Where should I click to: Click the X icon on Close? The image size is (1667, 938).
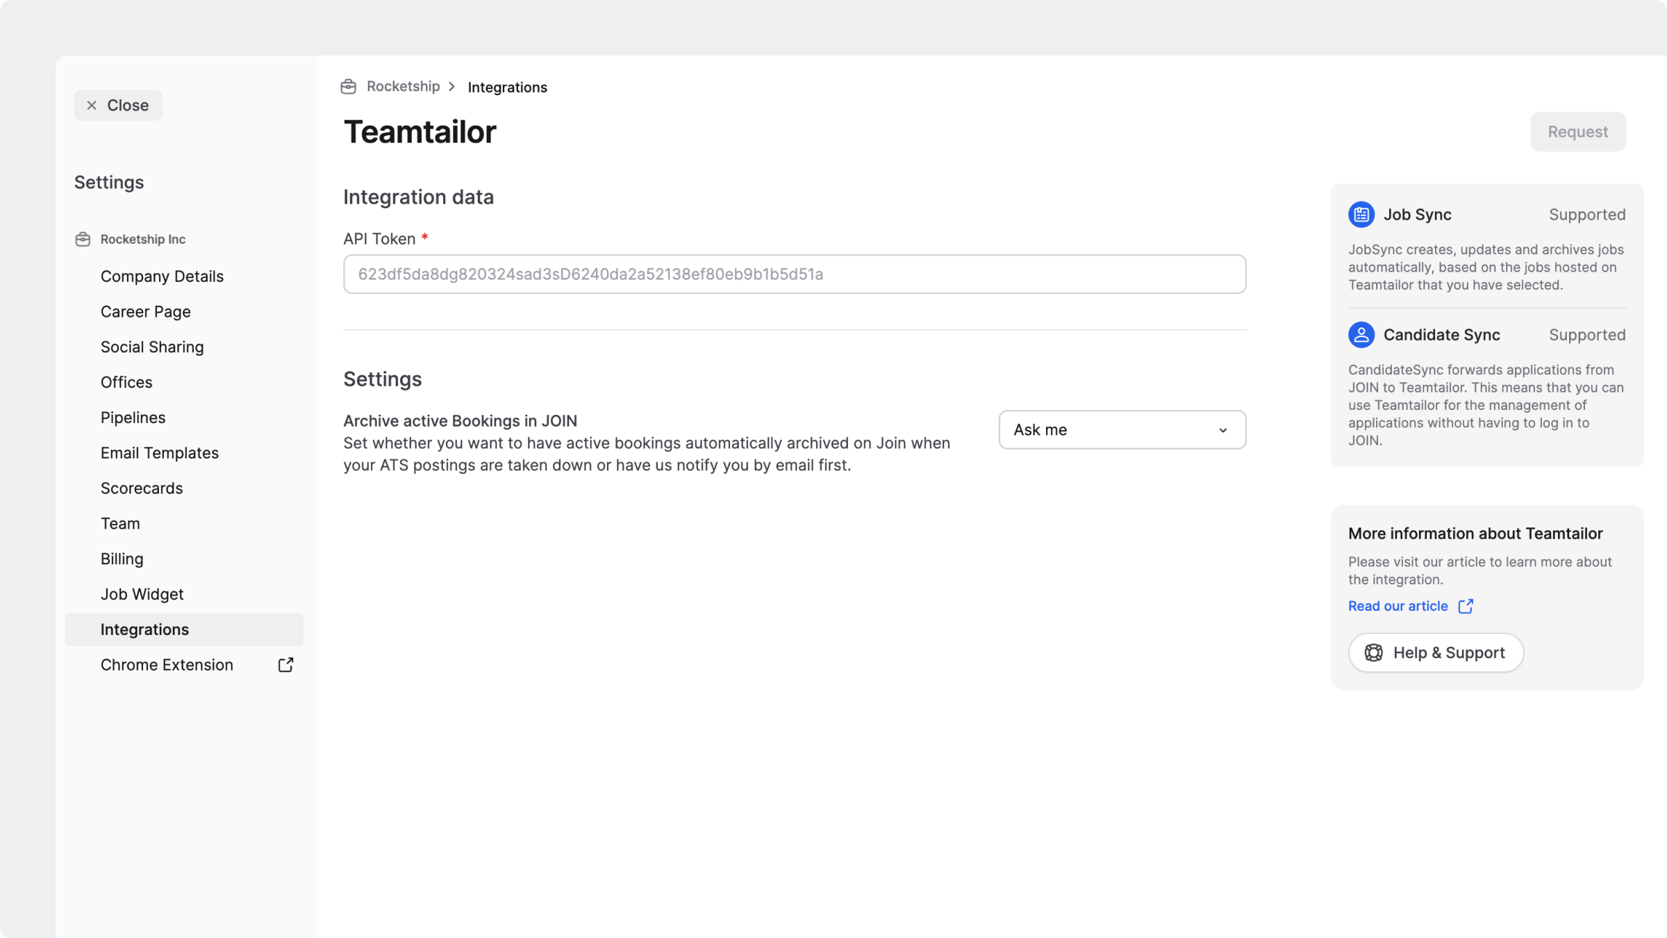click(92, 106)
